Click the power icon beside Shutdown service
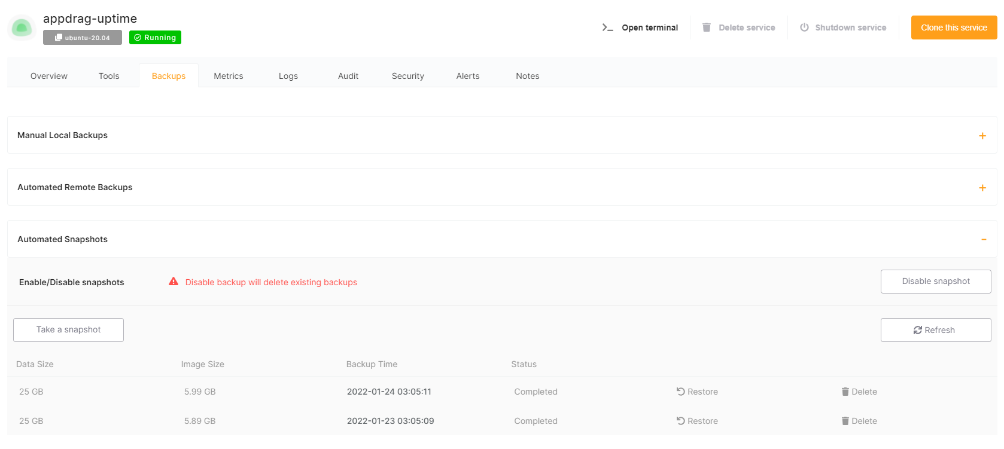Viewport: 1004px width, 449px height. coord(804,28)
